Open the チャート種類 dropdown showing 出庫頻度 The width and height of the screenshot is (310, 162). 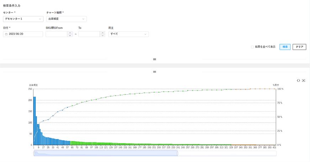[x=67, y=19]
